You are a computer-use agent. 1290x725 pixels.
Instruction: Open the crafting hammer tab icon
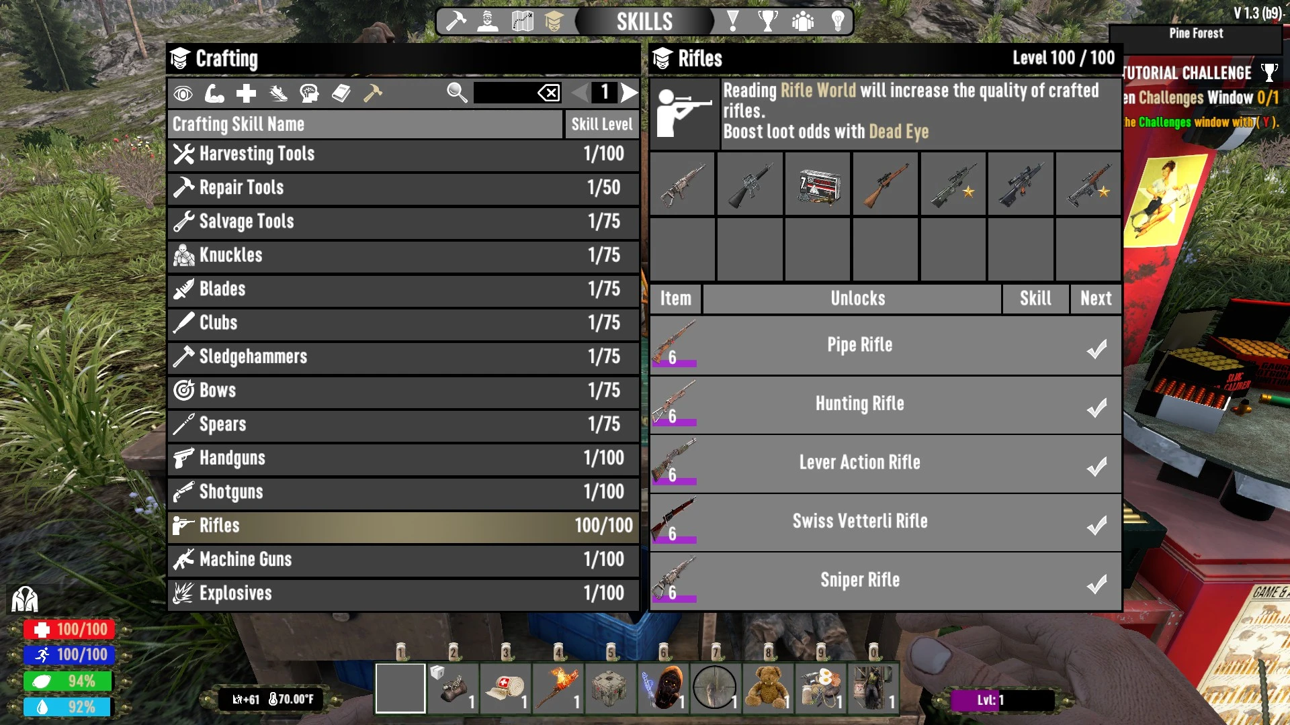coord(456,21)
